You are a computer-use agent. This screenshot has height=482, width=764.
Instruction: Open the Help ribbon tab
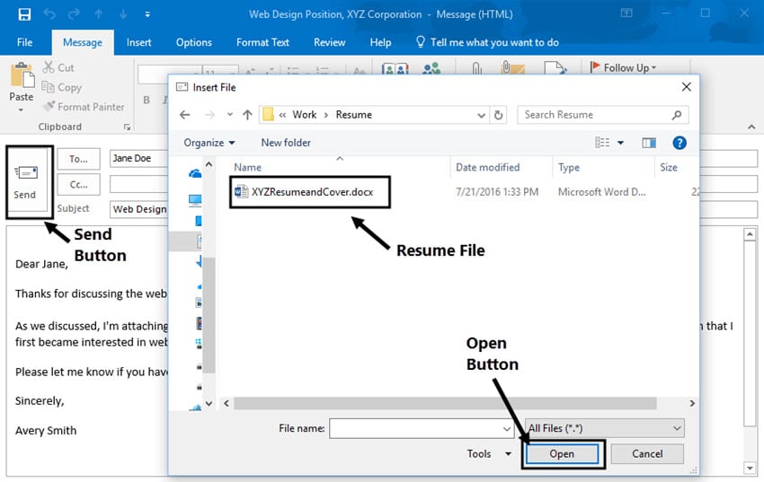click(380, 42)
